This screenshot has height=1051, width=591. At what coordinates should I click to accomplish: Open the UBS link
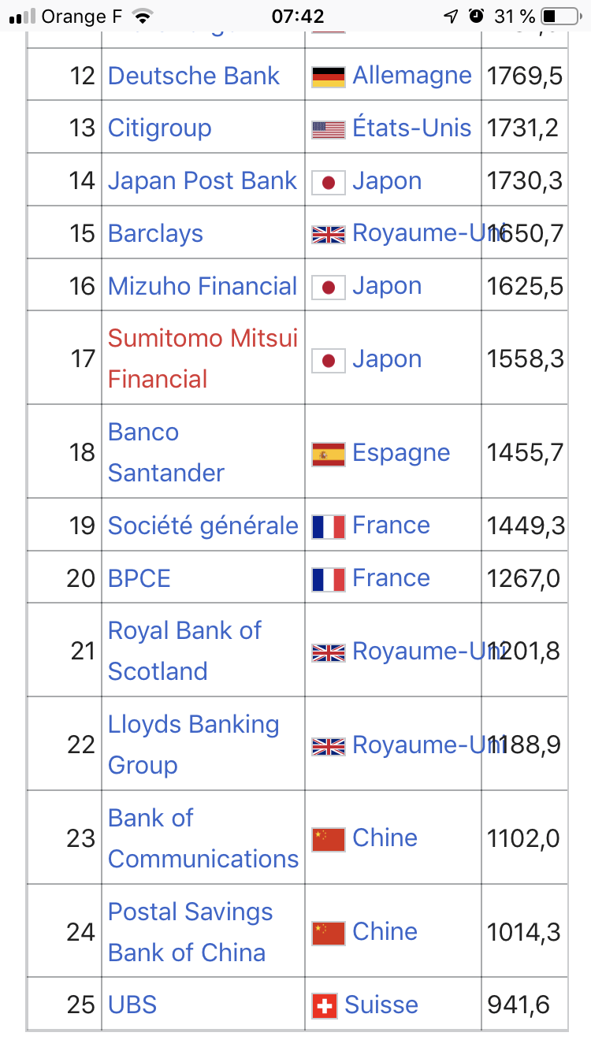[x=132, y=1005]
